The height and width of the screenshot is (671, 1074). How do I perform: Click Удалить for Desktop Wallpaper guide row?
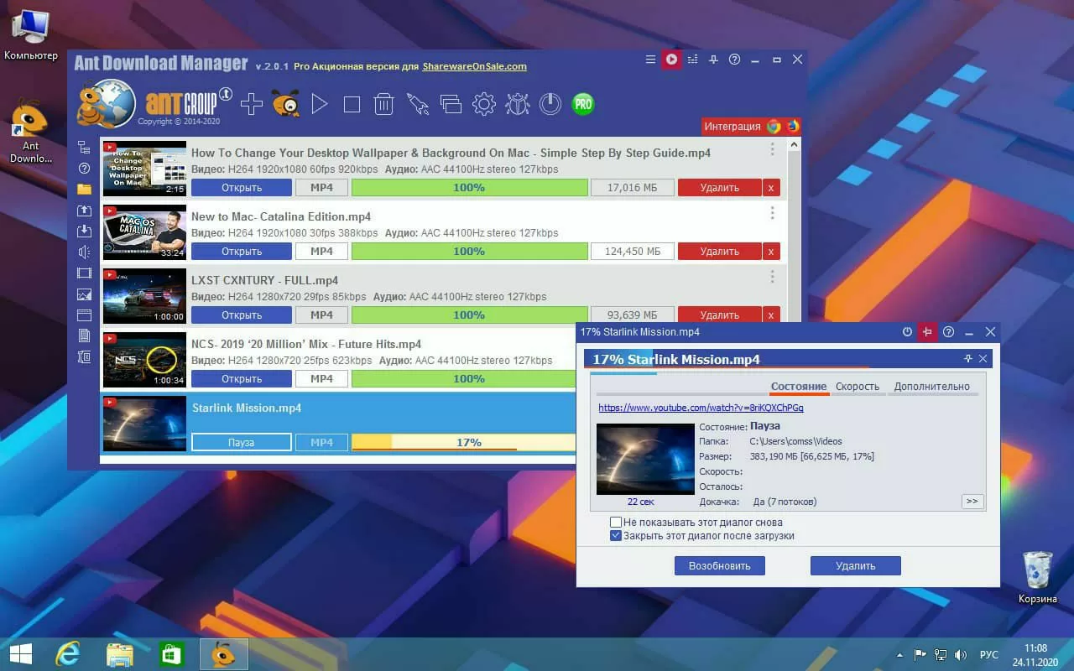719,187
